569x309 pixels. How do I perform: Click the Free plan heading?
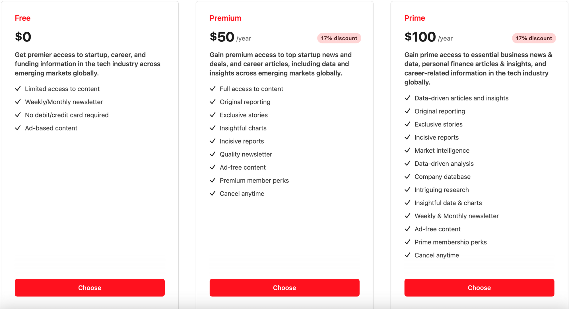[x=23, y=18]
